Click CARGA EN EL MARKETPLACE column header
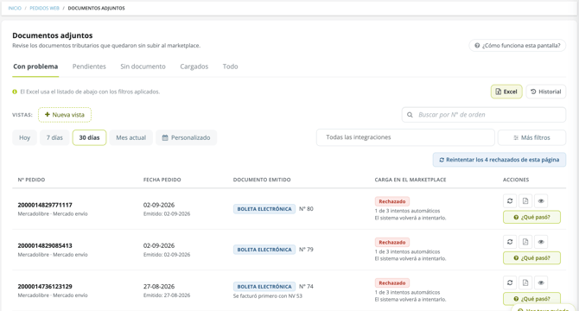 (x=410, y=180)
